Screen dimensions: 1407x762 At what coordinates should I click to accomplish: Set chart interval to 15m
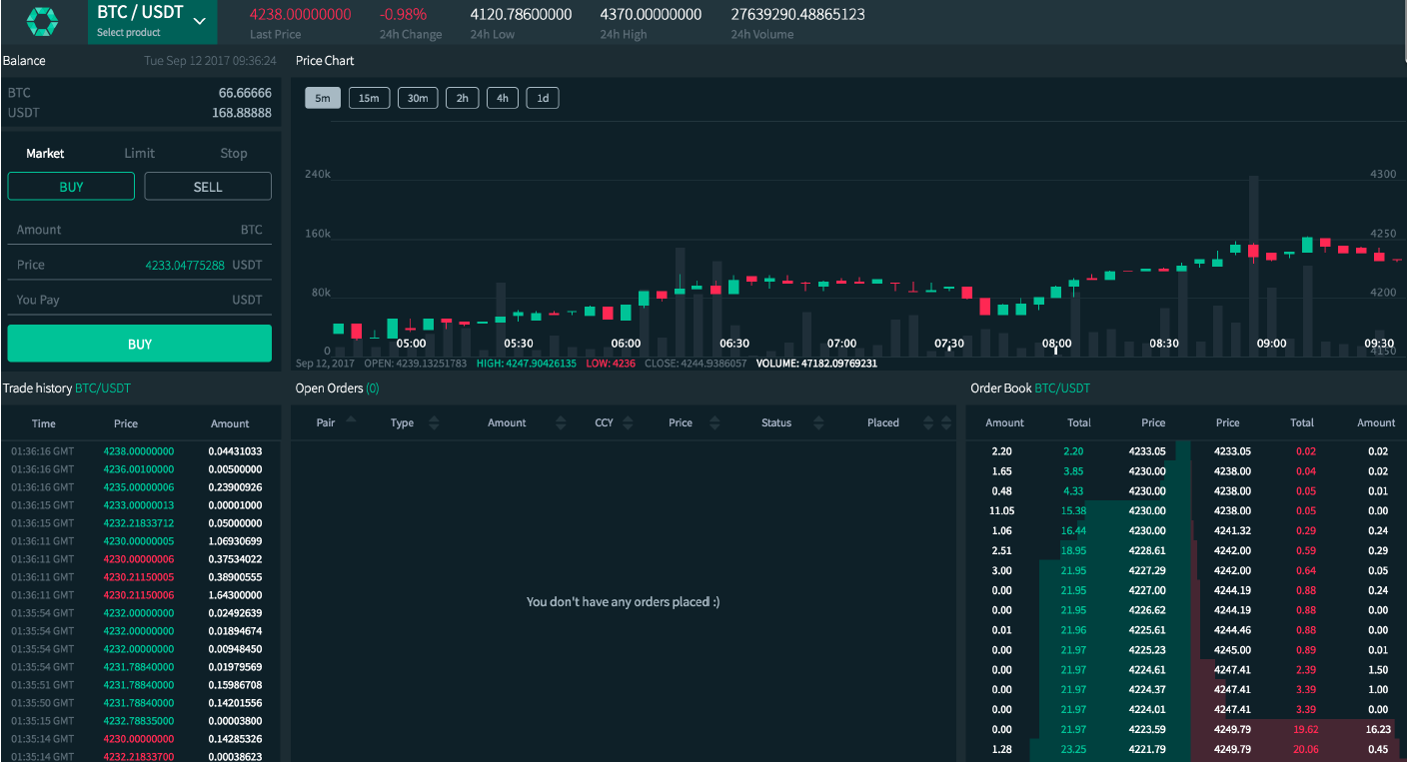369,98
